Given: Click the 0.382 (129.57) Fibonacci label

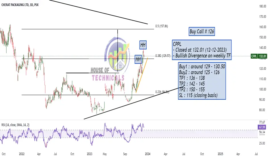Looking at the screenshot, I should (x=163, y=56).
